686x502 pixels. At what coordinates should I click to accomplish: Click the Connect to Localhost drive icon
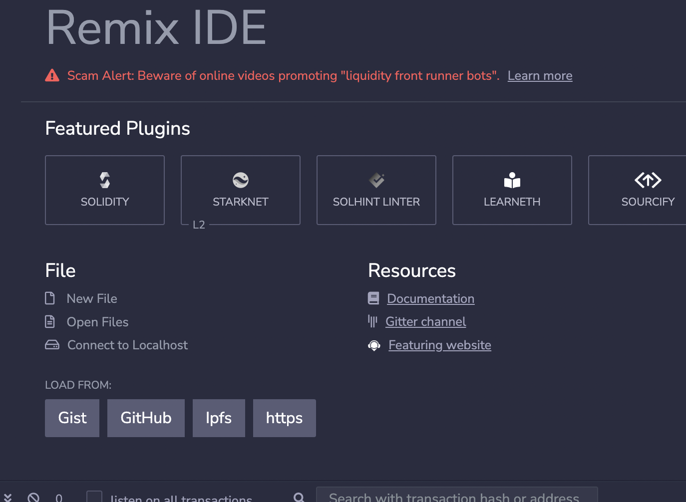click(x=52, y=345)
